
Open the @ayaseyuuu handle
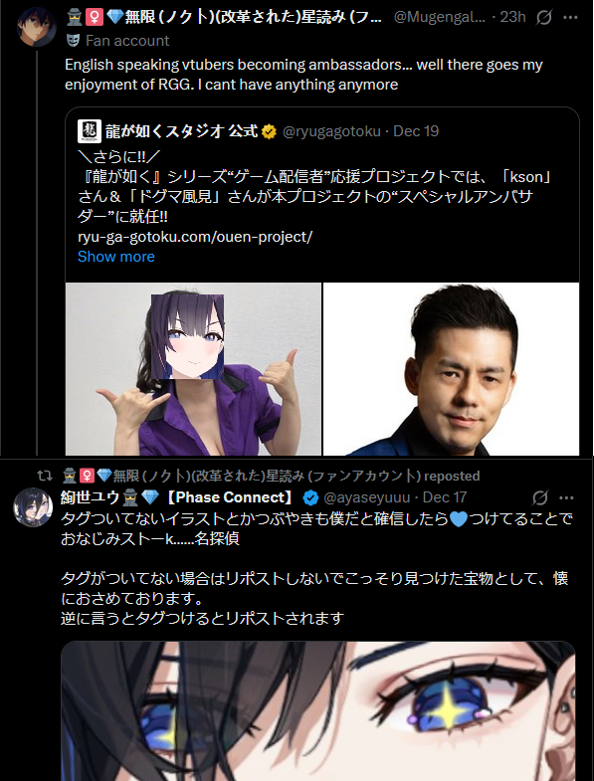367,497
